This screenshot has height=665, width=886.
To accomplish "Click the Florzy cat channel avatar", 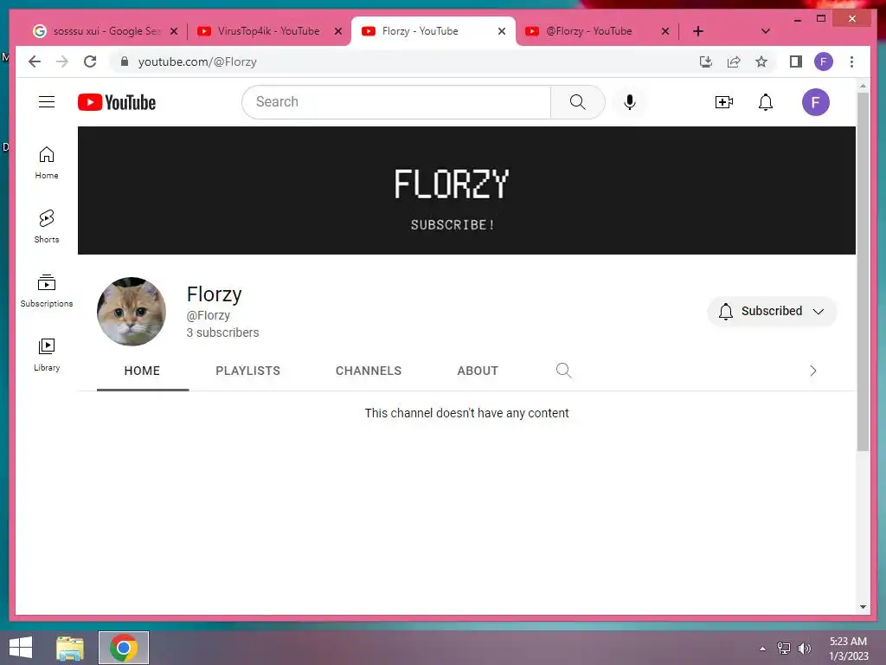I will point(132,312).
